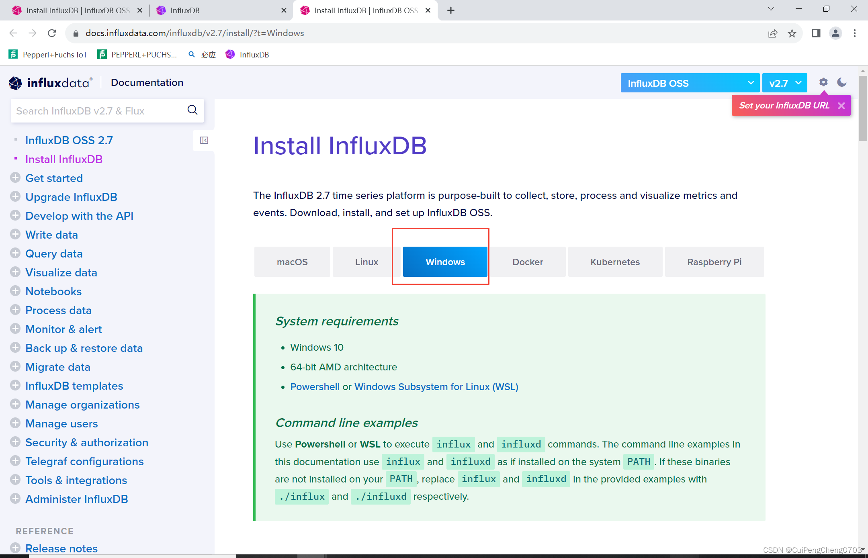
Task: Open docs settings gear icon
Action: pos(823,82)
